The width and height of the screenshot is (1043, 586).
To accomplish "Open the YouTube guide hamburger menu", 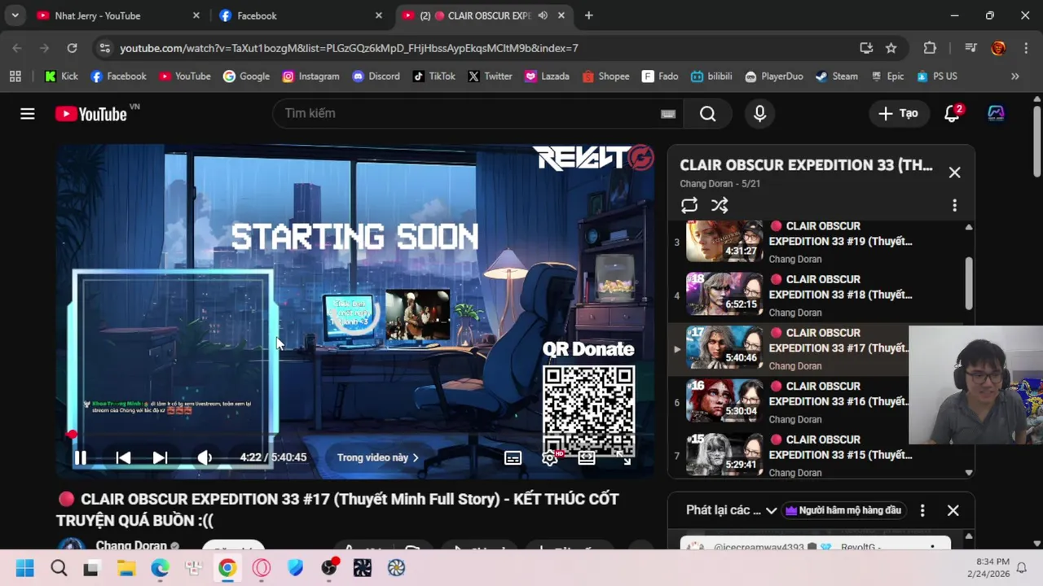I will (28, 114).
